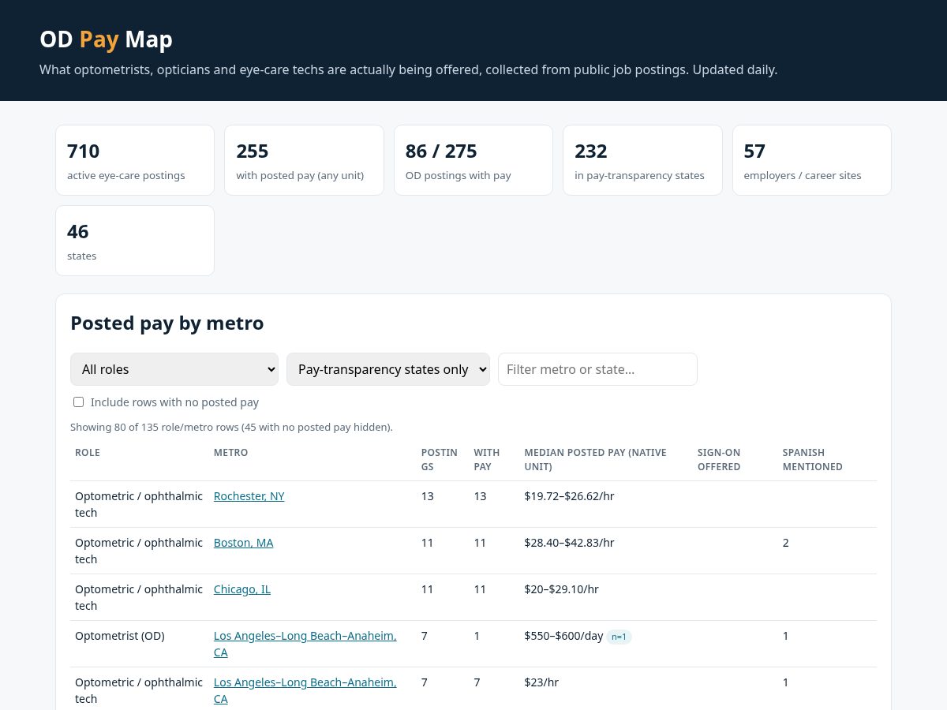The width and height of the screenshot is (947, 710).
Task: Open the Rochester, NY metro link
Action: click(249, 496)
